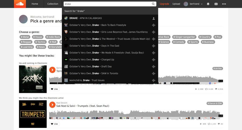Viewport: 242px width, 130px height.
Task: Go to the Home tab
Action: pos(35,4)
